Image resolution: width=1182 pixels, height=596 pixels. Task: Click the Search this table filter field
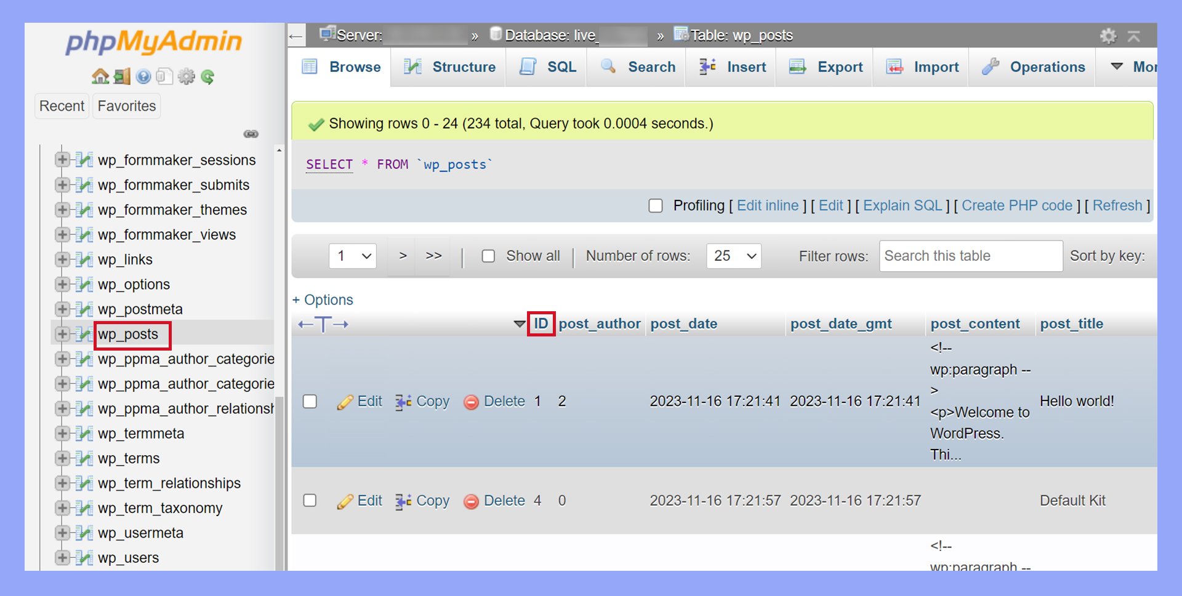tap(970, 256)
